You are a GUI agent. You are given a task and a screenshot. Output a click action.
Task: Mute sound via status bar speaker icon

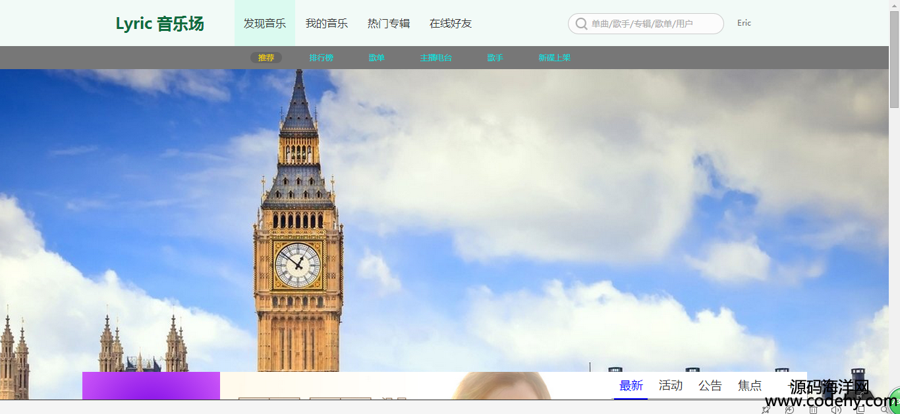tap(836, 409)
